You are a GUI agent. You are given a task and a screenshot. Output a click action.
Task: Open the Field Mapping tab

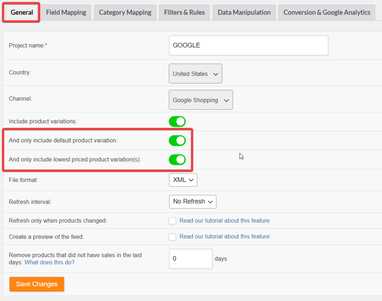pyautogui.click(x=66, y=12)
